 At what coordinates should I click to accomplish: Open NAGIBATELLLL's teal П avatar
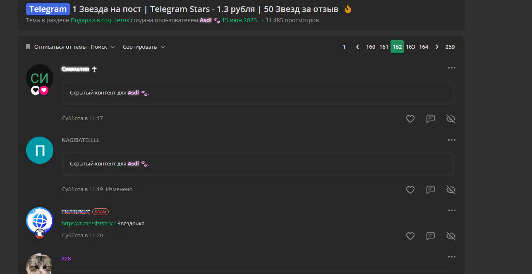pos(40,150)
